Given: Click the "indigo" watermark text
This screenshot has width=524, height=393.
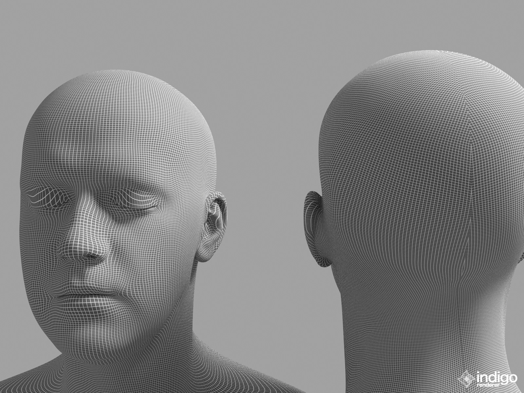Looking at the screenshot, I should pos(497,377).
